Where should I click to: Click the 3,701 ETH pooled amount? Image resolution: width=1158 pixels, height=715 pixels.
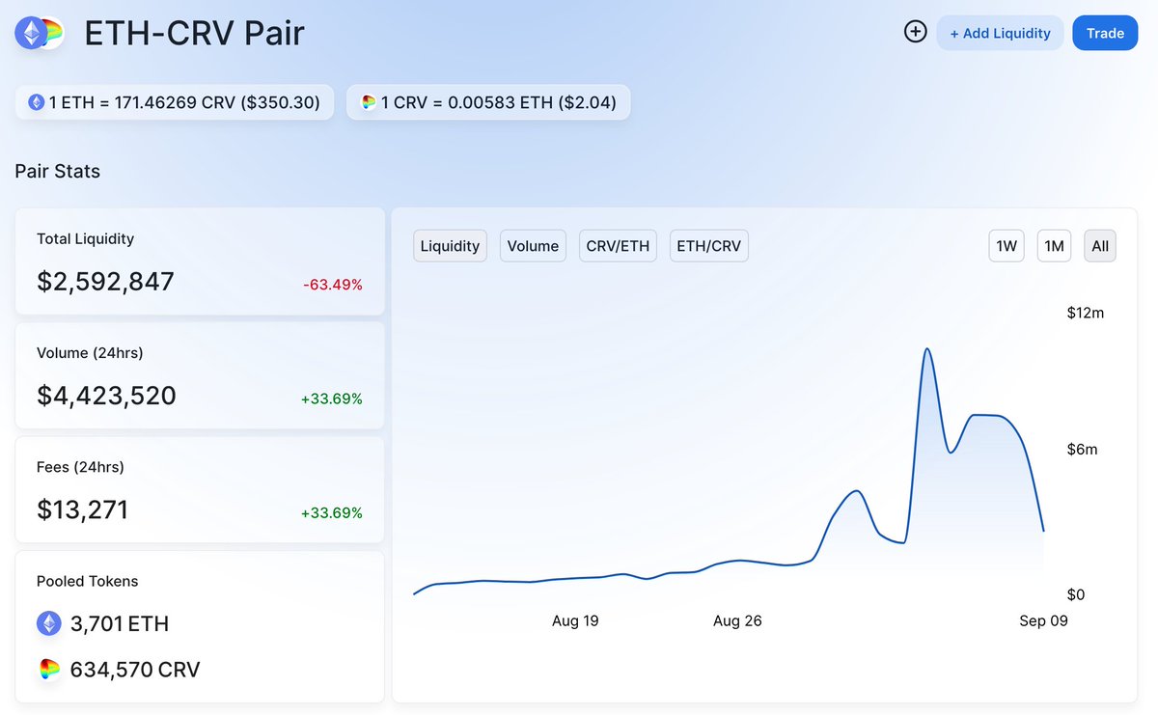(120, 624)
